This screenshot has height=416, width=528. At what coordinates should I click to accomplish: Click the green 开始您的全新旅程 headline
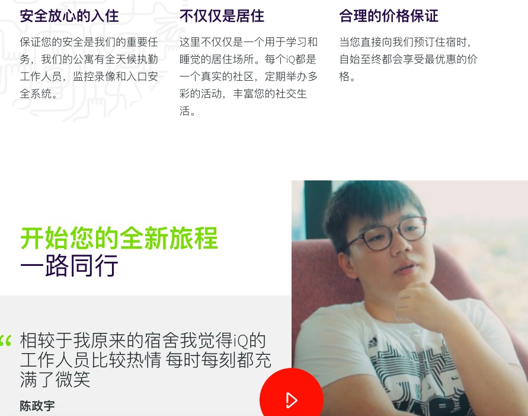tap(119, 239)
